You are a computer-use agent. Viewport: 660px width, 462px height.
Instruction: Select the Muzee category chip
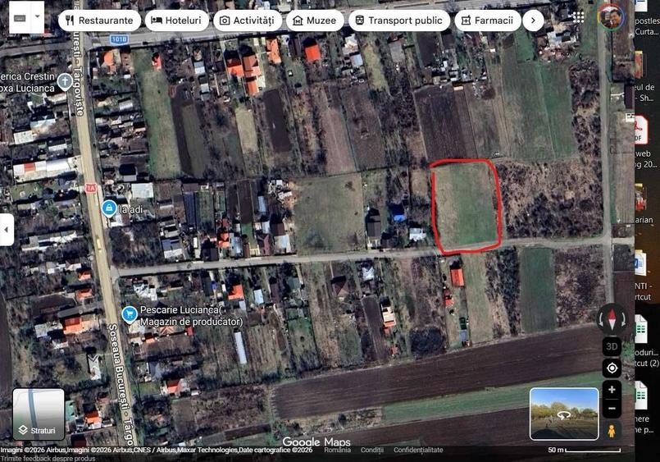pyautogui.click(x=315, y=21)
